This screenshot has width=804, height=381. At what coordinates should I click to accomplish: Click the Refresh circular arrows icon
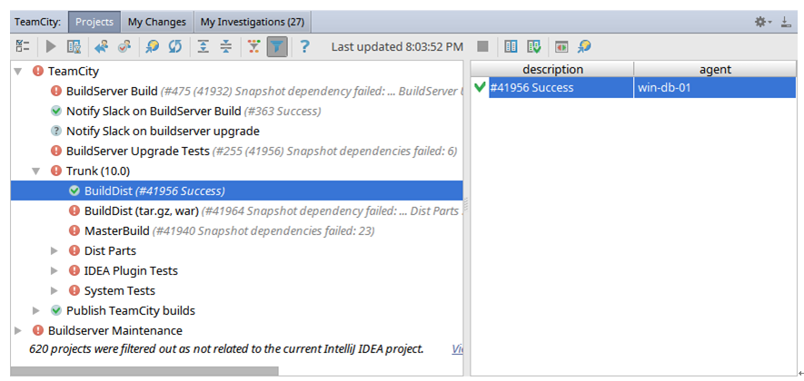175,46
